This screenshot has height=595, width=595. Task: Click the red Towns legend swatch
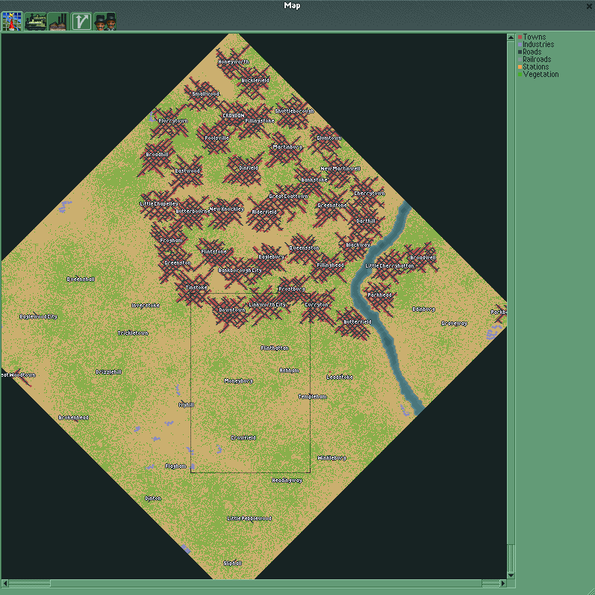520,37
